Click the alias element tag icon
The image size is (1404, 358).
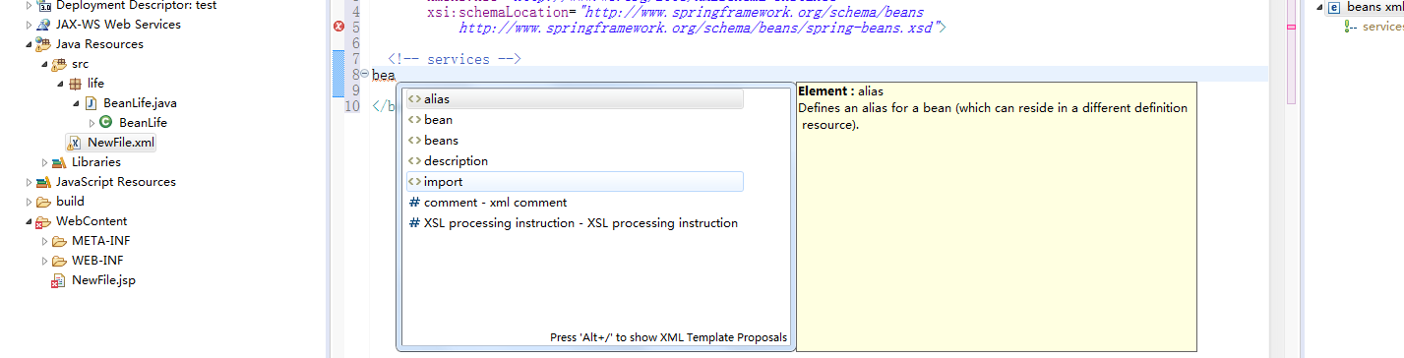414,99
